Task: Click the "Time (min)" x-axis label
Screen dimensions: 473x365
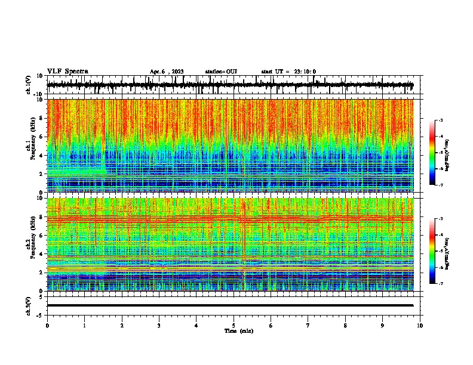Action: pos(239,331)
